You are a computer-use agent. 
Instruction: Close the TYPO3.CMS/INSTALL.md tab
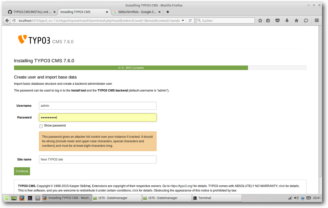(54, 12)
